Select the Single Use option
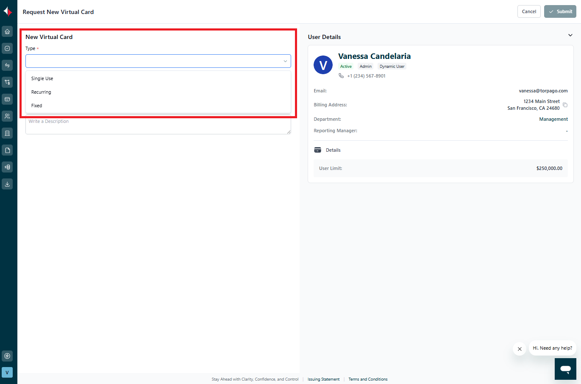This screenshot has width=581, height=384. [x=158, y=78]
